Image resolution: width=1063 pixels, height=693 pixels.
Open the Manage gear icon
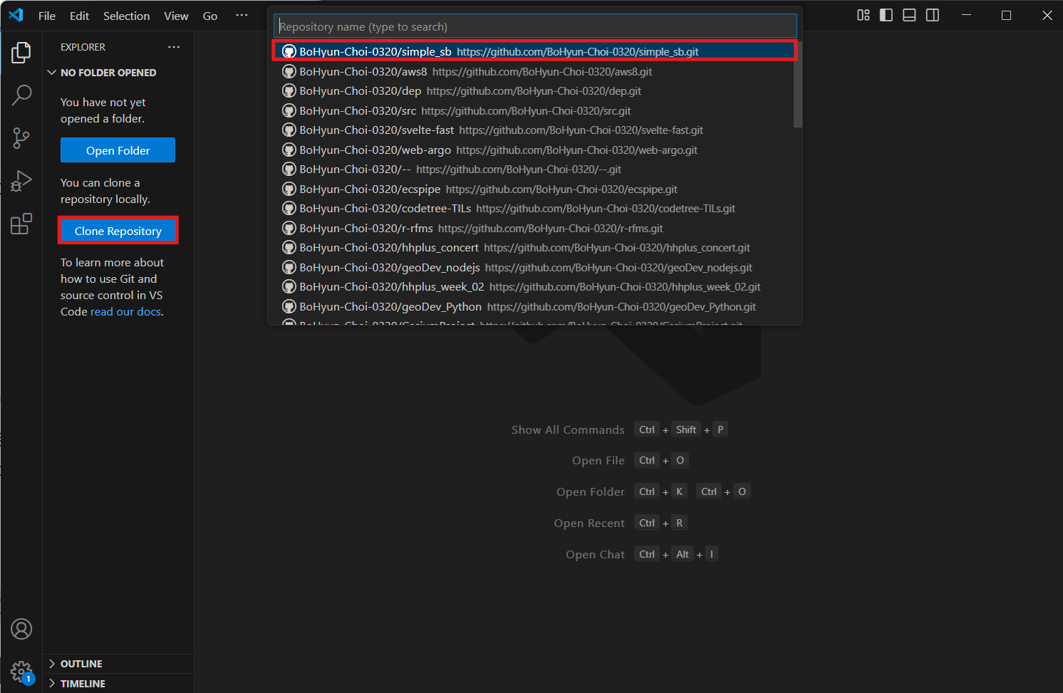21,672
